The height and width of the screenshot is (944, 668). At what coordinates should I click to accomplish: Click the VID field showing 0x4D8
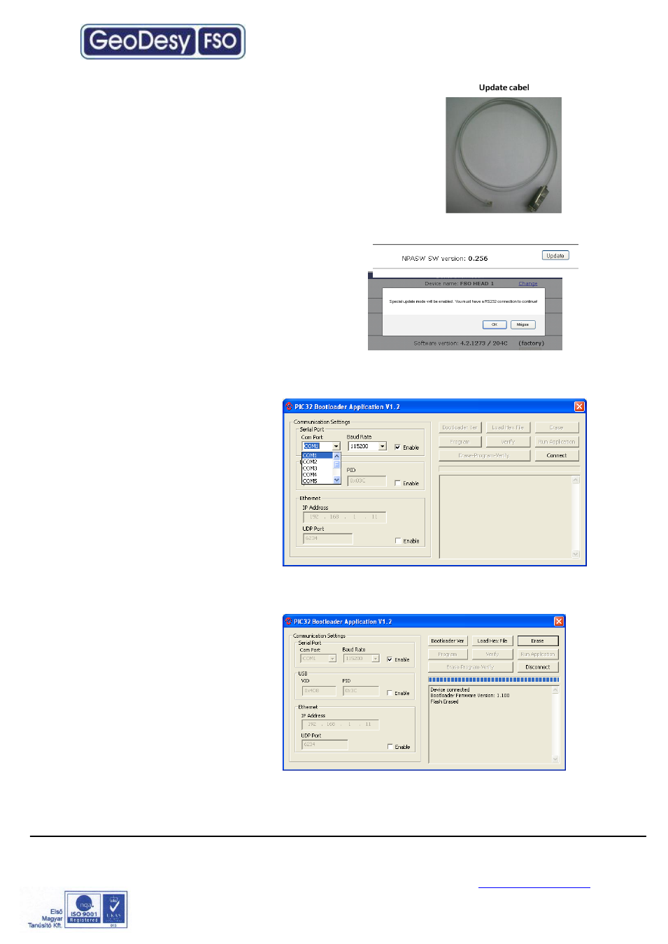319,691
